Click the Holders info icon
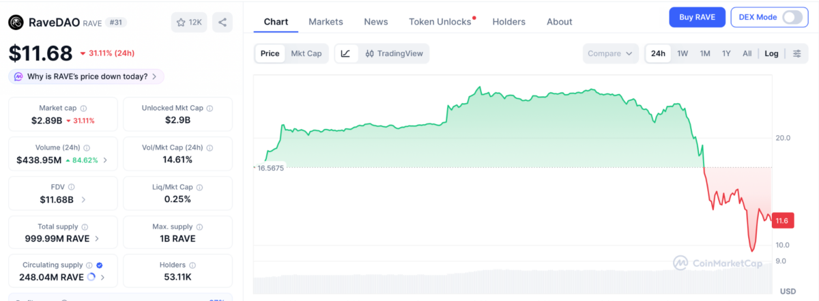This screenshot has width=819, height=301. coord(192,265)
